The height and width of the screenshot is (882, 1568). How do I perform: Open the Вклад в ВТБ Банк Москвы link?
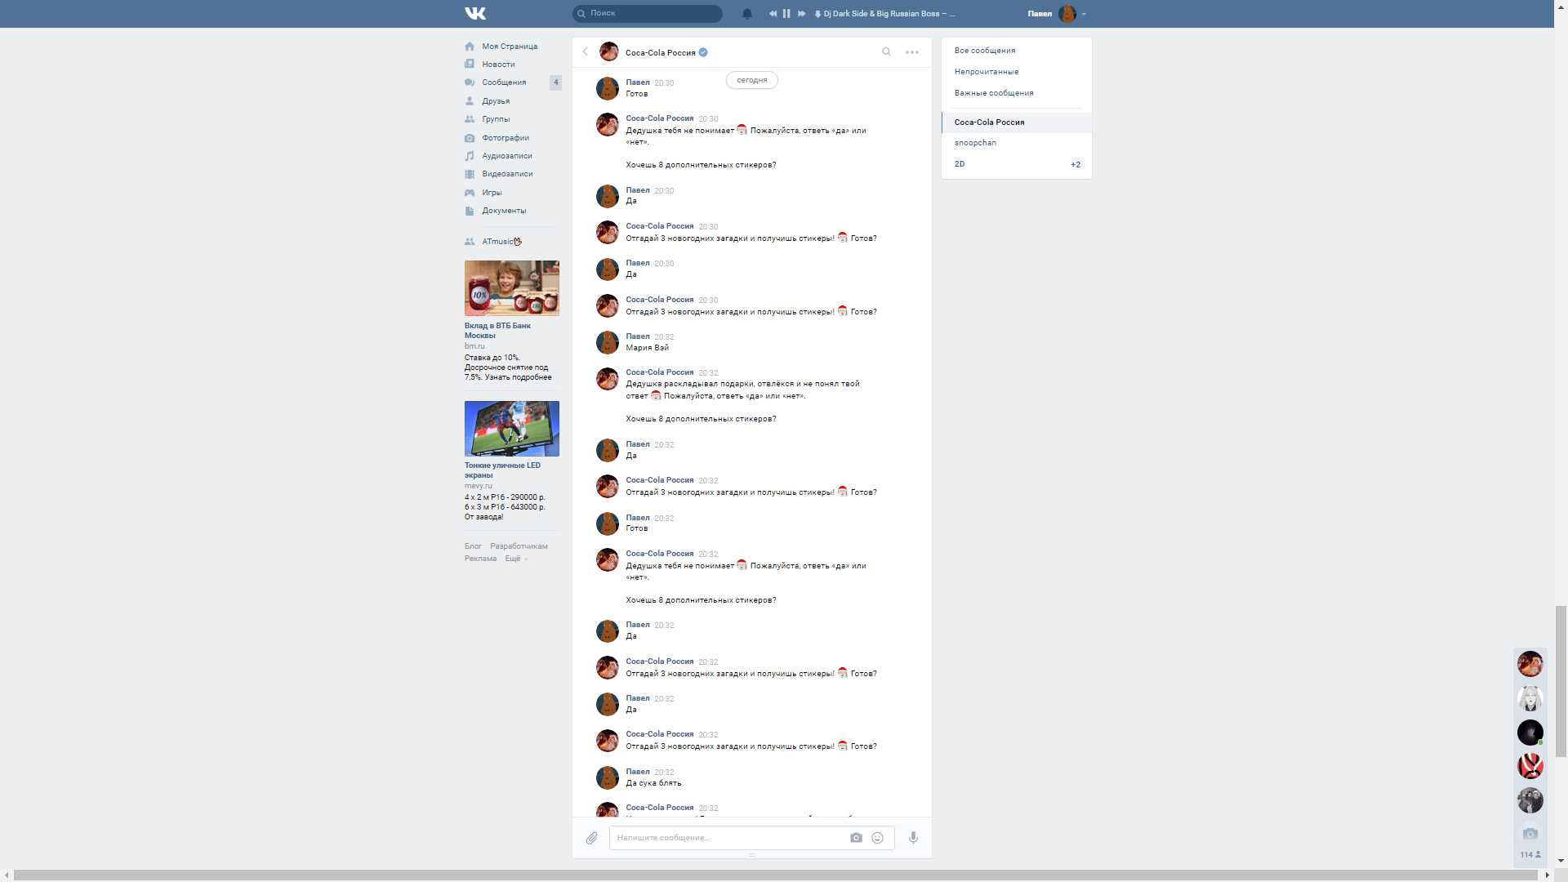pyautogui.click(x=497, y=331)
